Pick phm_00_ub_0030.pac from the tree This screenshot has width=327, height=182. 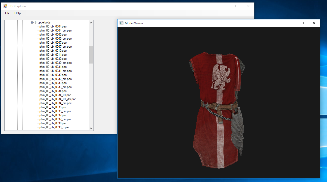click(53, 59)
